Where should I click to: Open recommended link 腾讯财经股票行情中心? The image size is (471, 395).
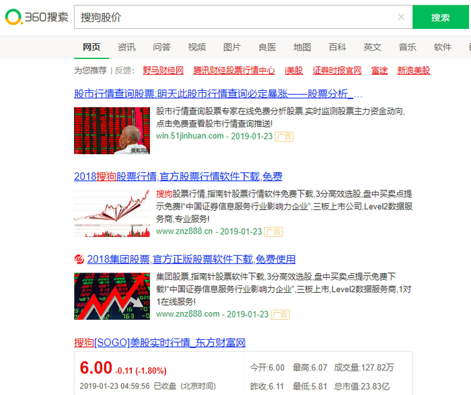234,71
